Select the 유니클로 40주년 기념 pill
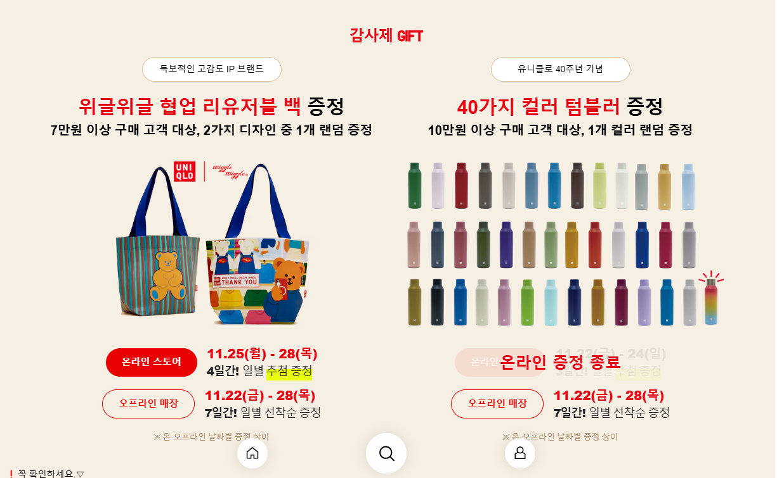Viewport: 777px width, 478px height. 561,69
